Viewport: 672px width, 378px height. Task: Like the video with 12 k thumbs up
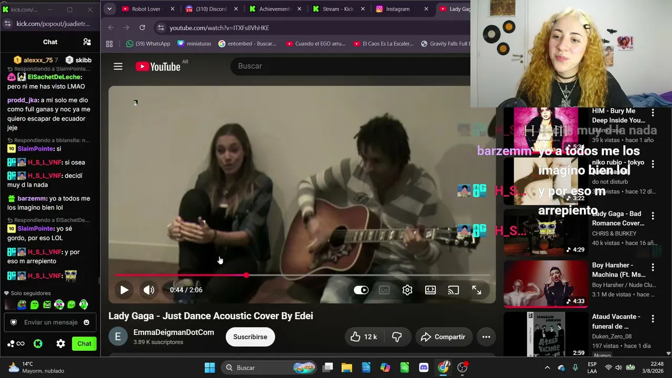(x=364, y=337)
